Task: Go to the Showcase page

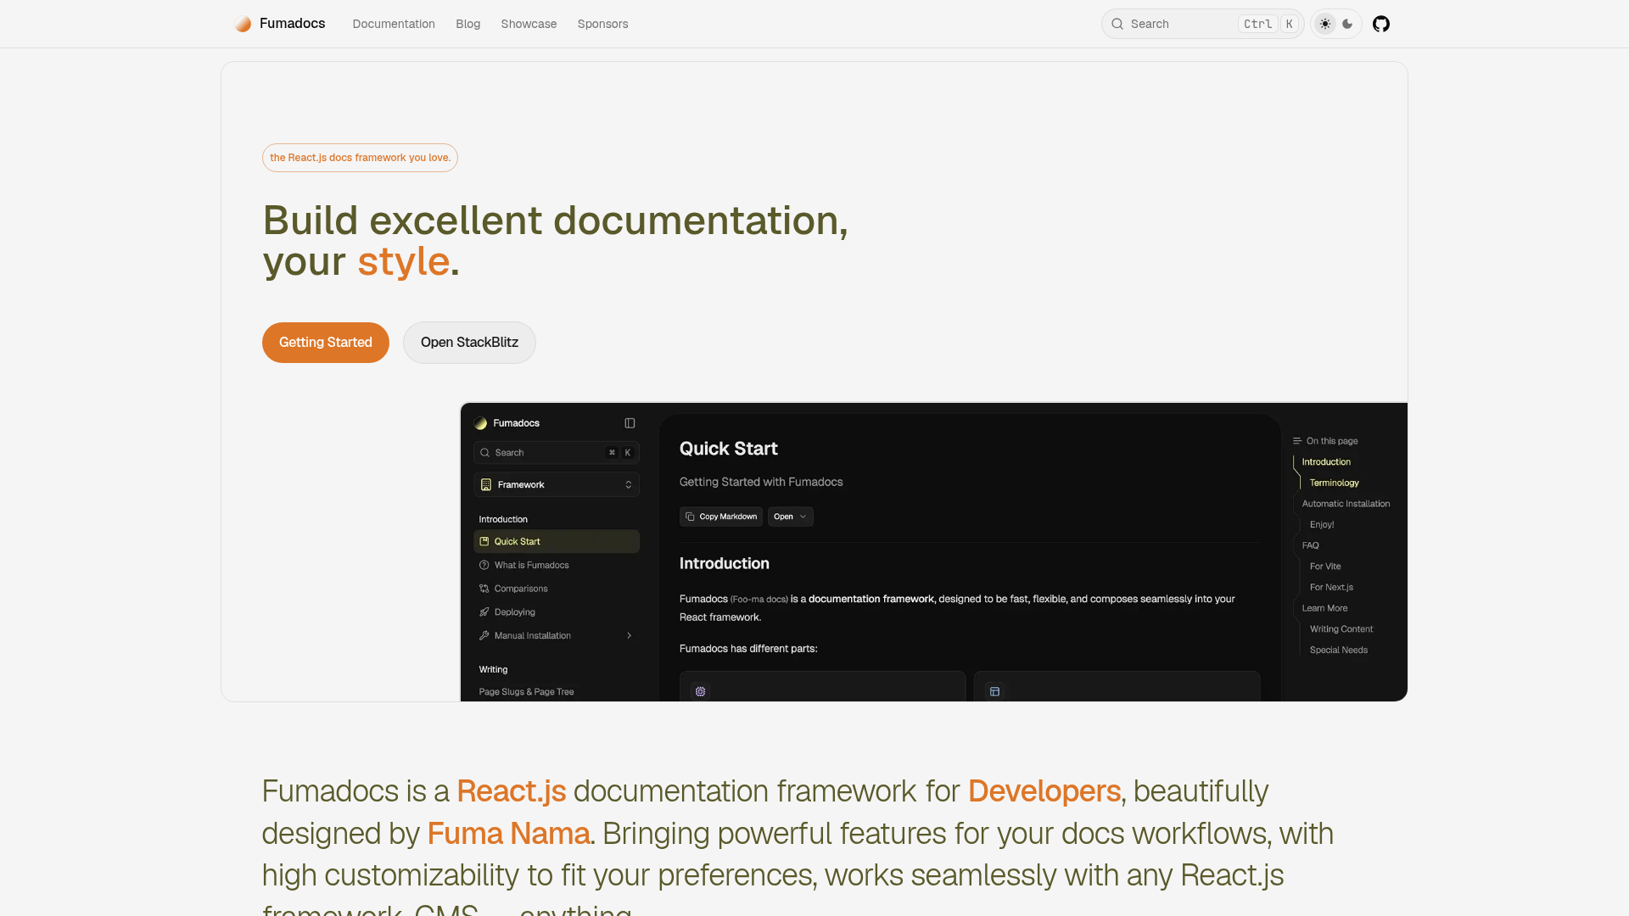Action: click(529, 24)
